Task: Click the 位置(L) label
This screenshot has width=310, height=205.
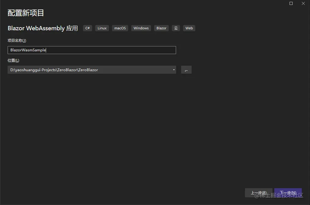Action: (x=13, y=60)
